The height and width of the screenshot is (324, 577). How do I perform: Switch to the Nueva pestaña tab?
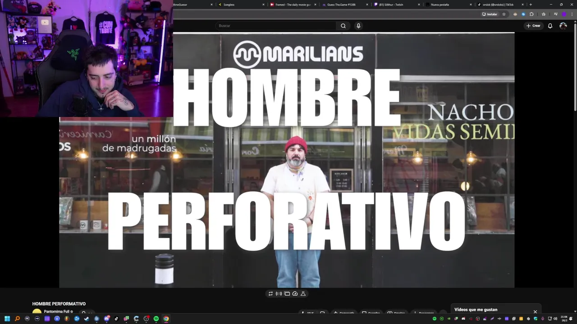tap(448, 4)
